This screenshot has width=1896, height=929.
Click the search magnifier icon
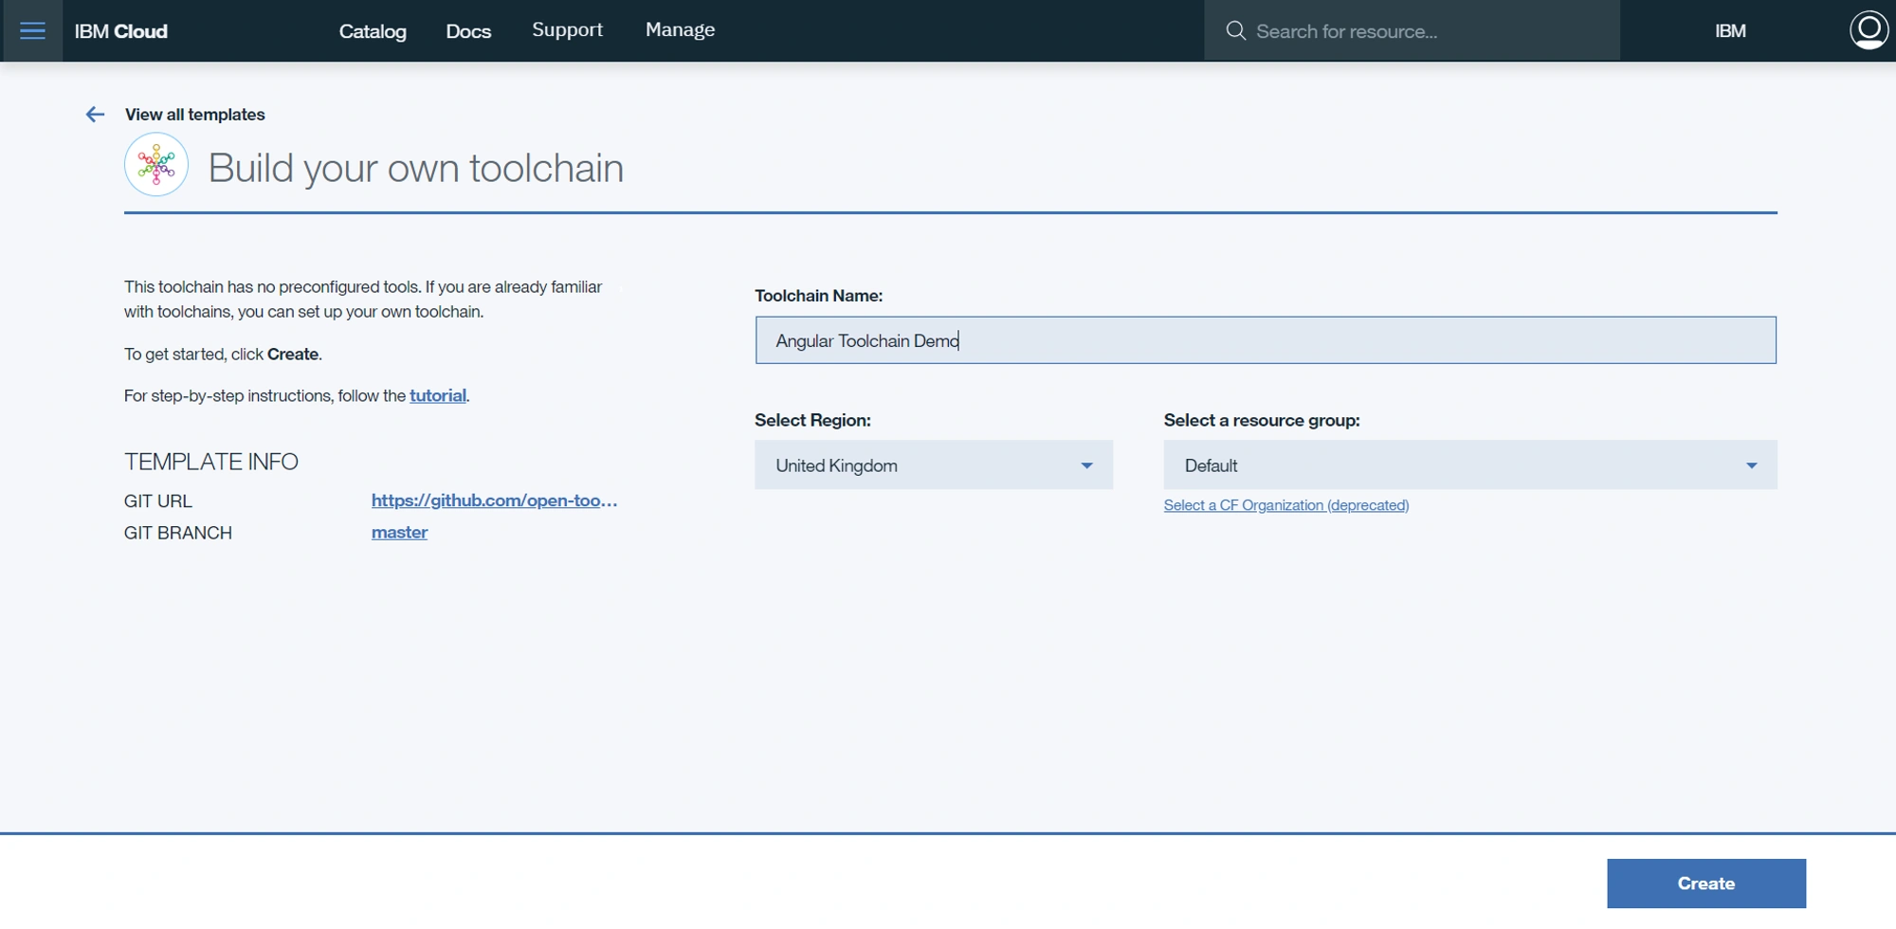tap(1235, 31)
